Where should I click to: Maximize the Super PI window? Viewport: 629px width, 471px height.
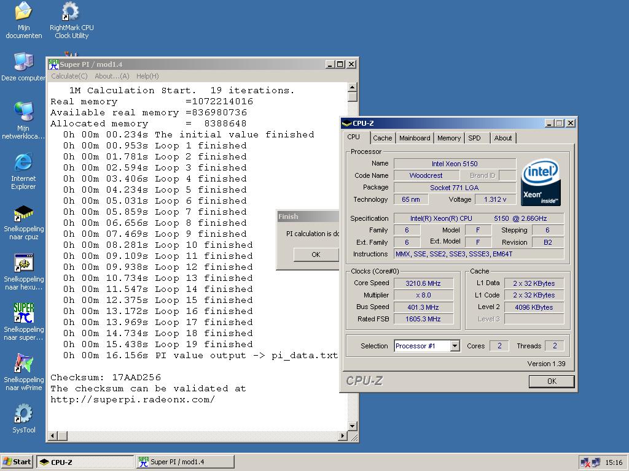click(340, 64)
